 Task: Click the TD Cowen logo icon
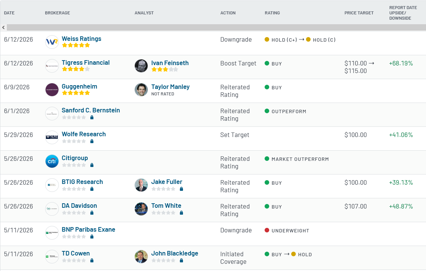[52, 256]
